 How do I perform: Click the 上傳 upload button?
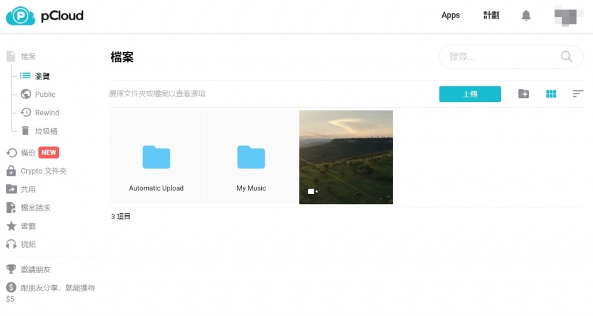point(470,94)
